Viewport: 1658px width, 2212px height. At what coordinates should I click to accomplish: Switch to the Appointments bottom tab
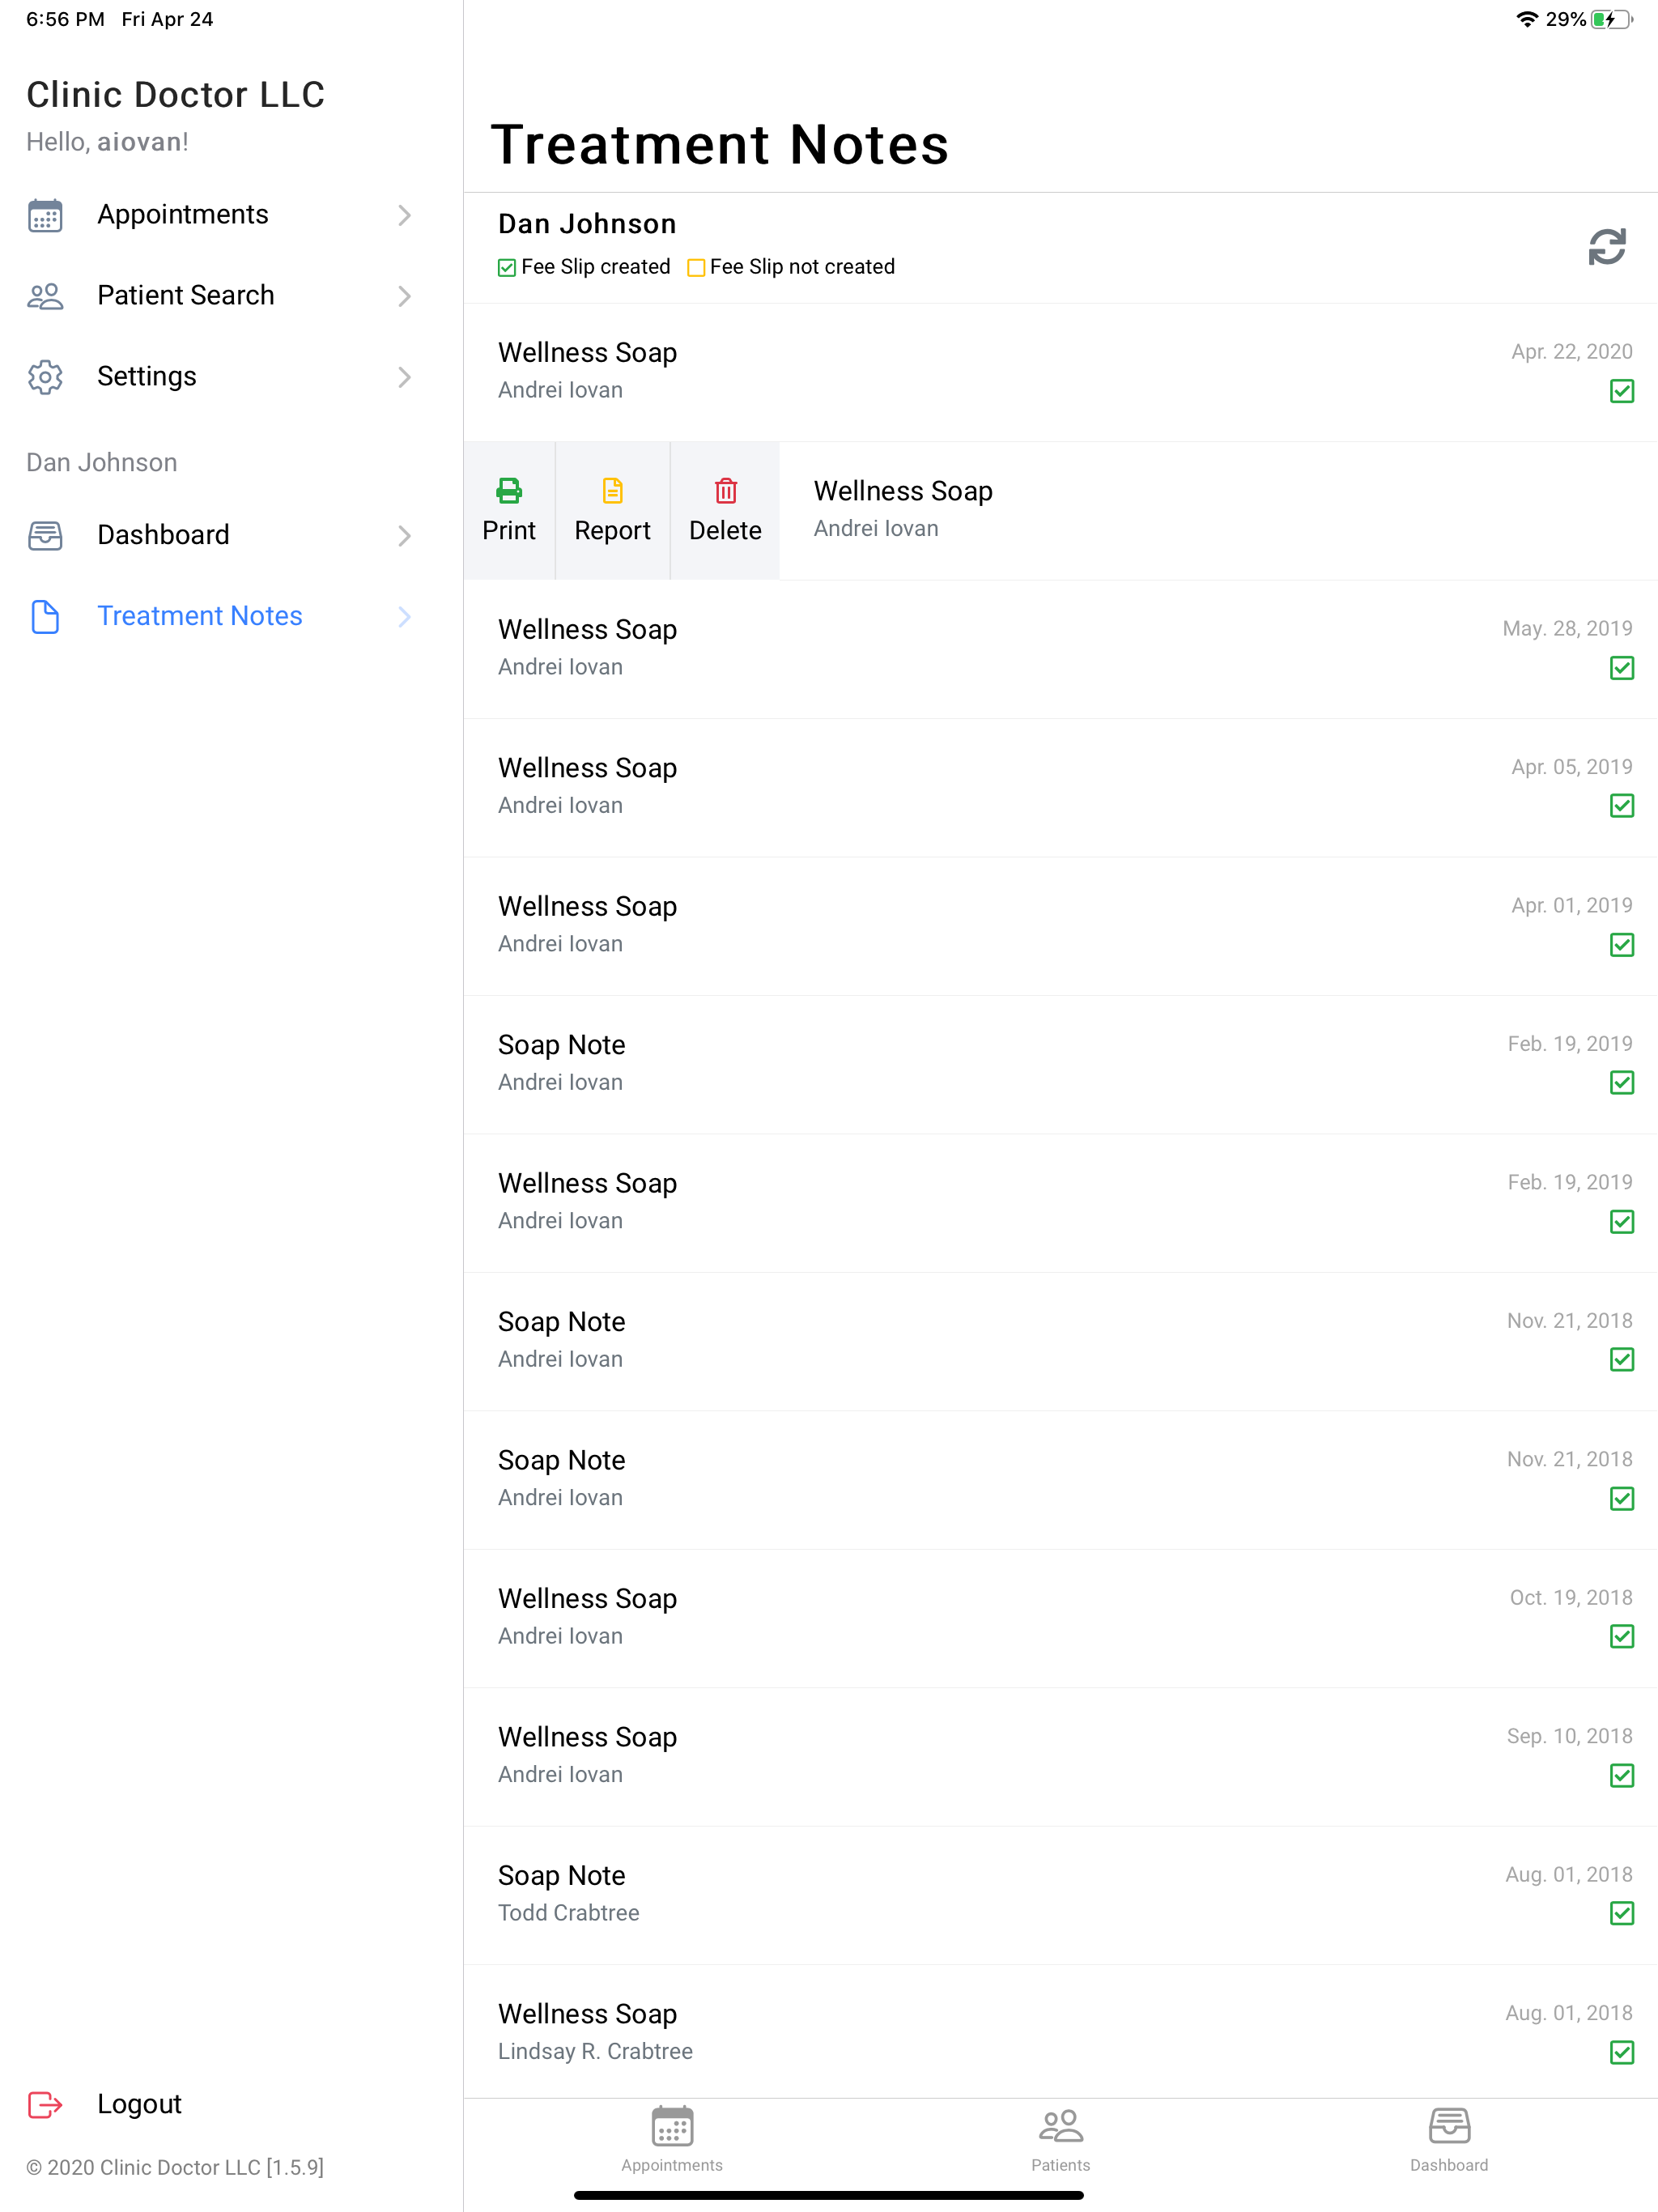tap(672, 2141)
